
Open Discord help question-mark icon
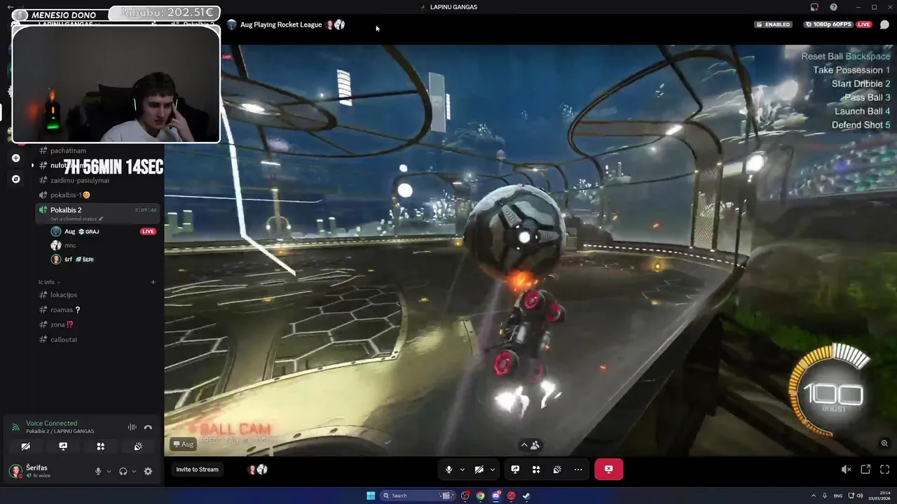pyautogui.click(x=833, y=7)
